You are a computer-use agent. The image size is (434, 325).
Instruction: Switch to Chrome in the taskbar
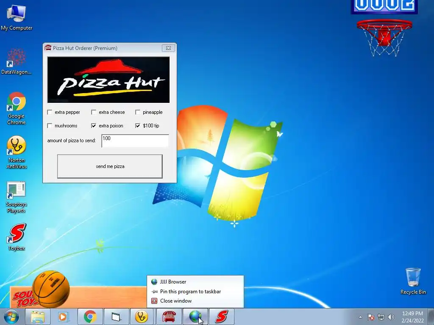click(90, 317)
